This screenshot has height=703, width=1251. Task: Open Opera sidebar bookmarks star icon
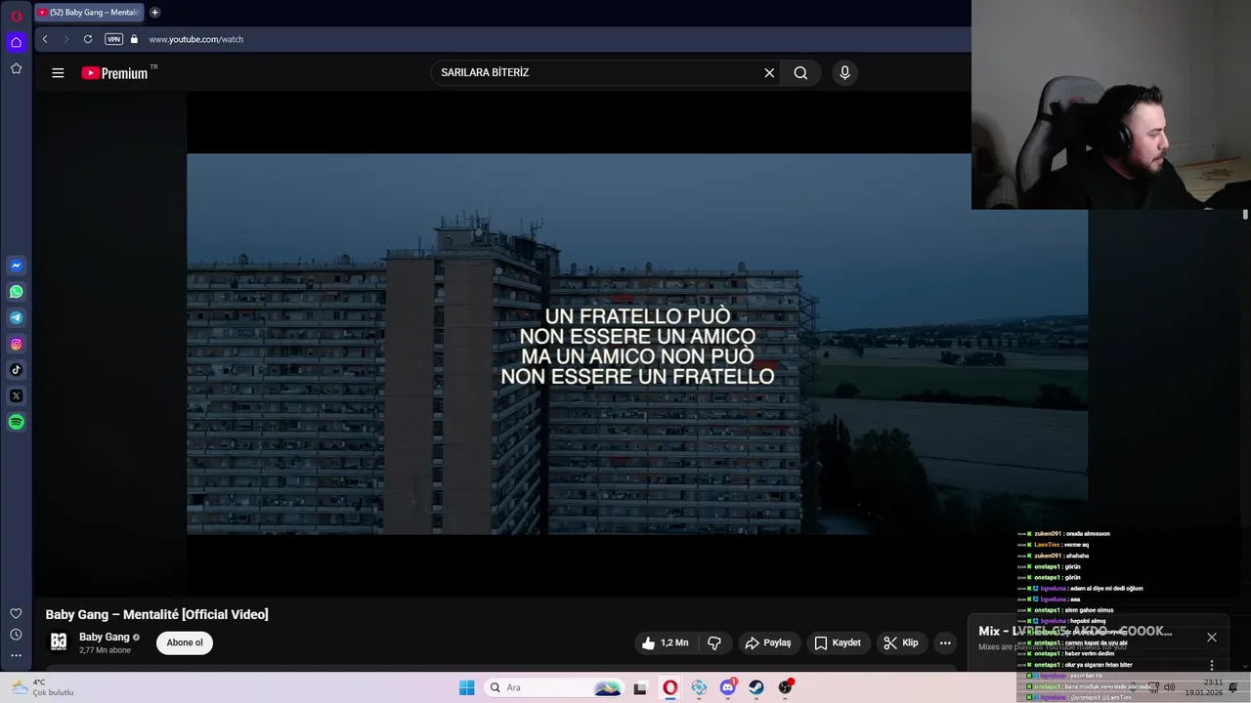coord(16,68)
